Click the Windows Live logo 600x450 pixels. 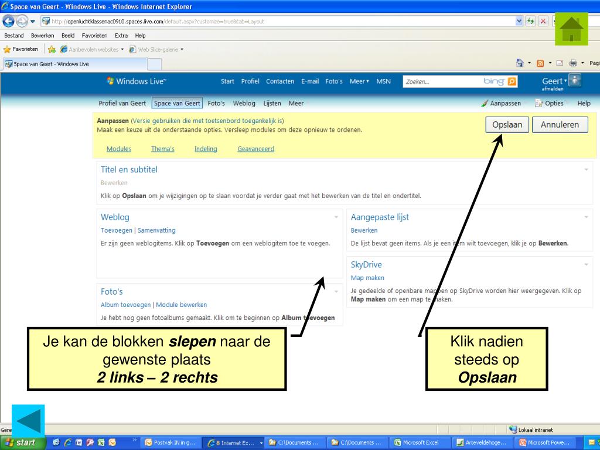(136, 81)
